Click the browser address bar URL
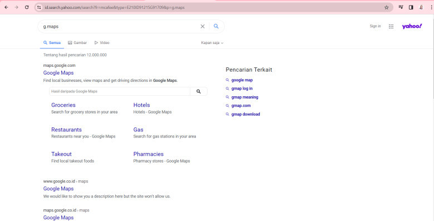 point(115,7)
